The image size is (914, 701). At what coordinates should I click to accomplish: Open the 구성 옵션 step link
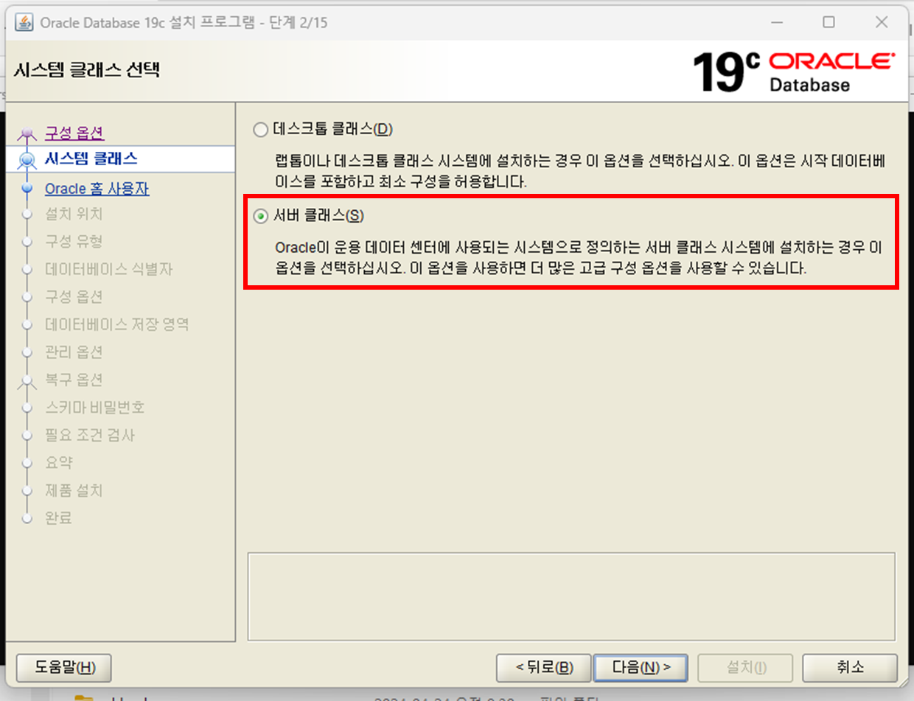click(74, 133)
